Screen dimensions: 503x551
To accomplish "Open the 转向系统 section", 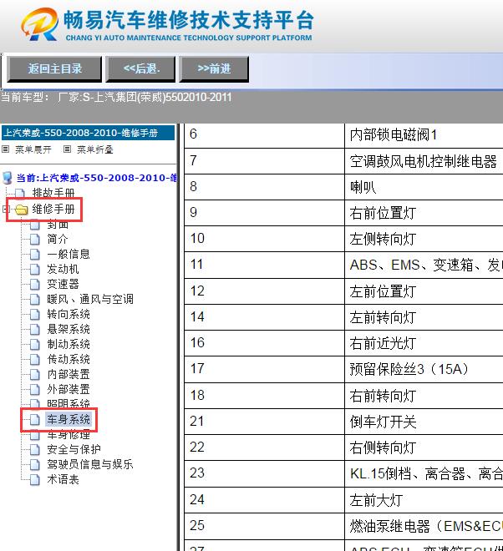I will click(69, 314).
